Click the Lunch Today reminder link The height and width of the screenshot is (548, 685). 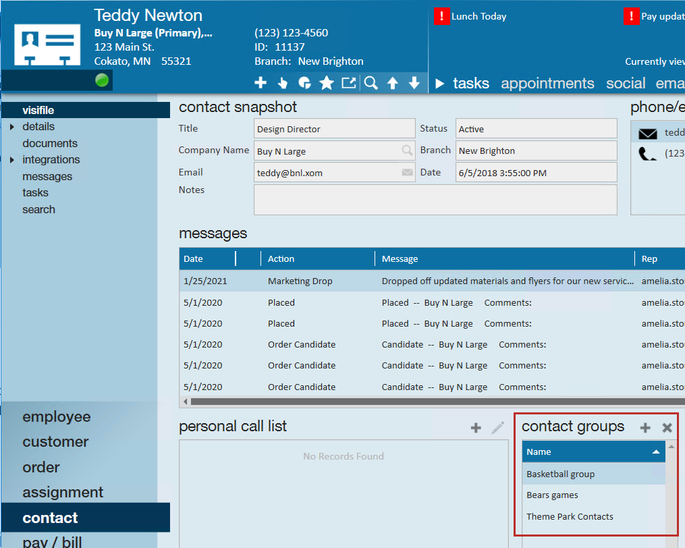click(478, 17)
